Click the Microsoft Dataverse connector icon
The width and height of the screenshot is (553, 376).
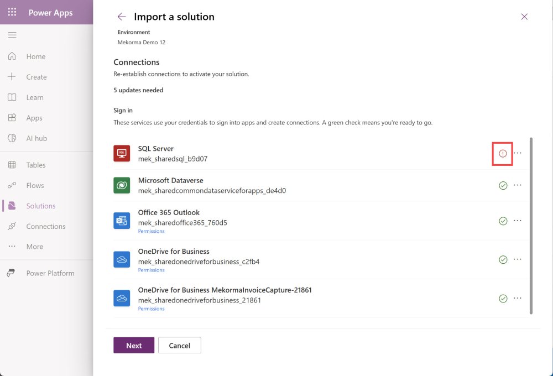click(122, 185)
